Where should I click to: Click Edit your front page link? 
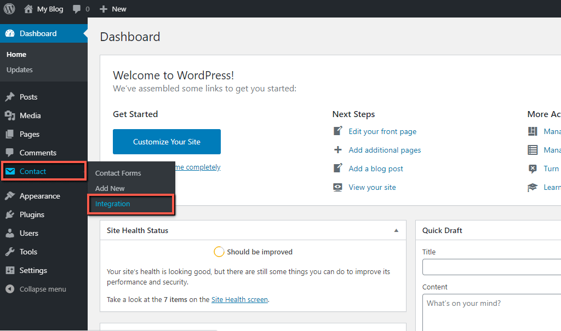coord(382,131)
